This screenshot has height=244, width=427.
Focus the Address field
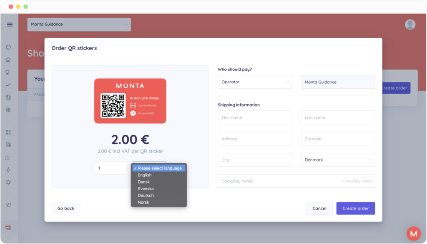255,139
